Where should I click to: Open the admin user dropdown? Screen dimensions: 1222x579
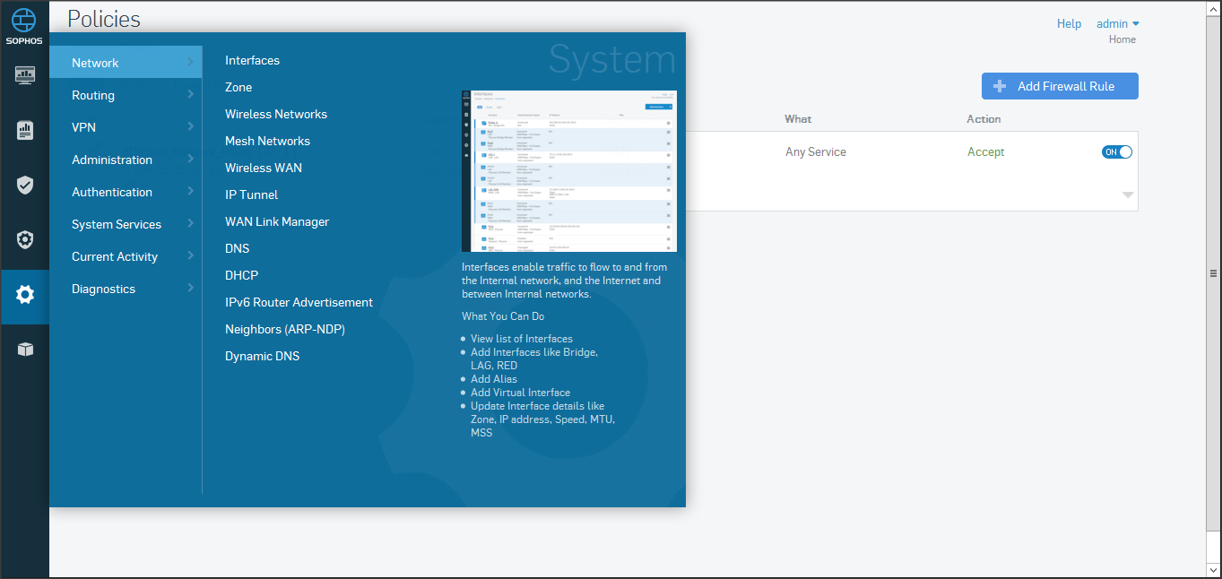tap(1117, 24)
